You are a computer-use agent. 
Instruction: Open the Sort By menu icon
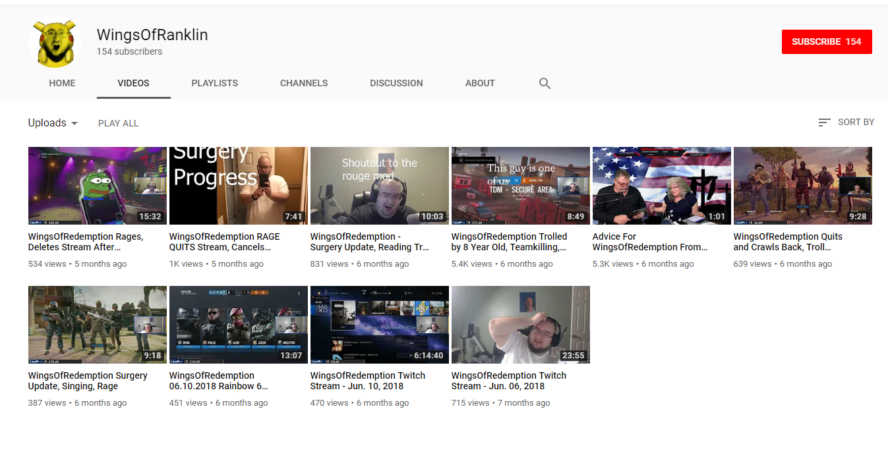click(824, 123)
